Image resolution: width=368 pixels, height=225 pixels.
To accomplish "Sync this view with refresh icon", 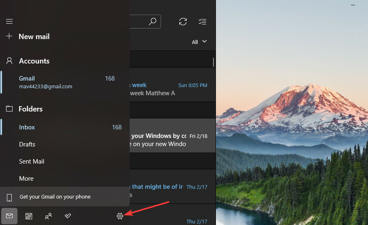I will pos(183,22).
